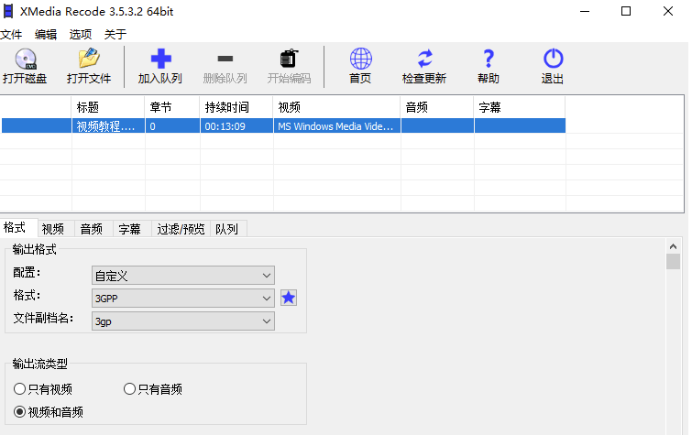Open the 帮助 help question mark icon
Image resolution: width=692 pixels, height=435 pixels.
489,59
